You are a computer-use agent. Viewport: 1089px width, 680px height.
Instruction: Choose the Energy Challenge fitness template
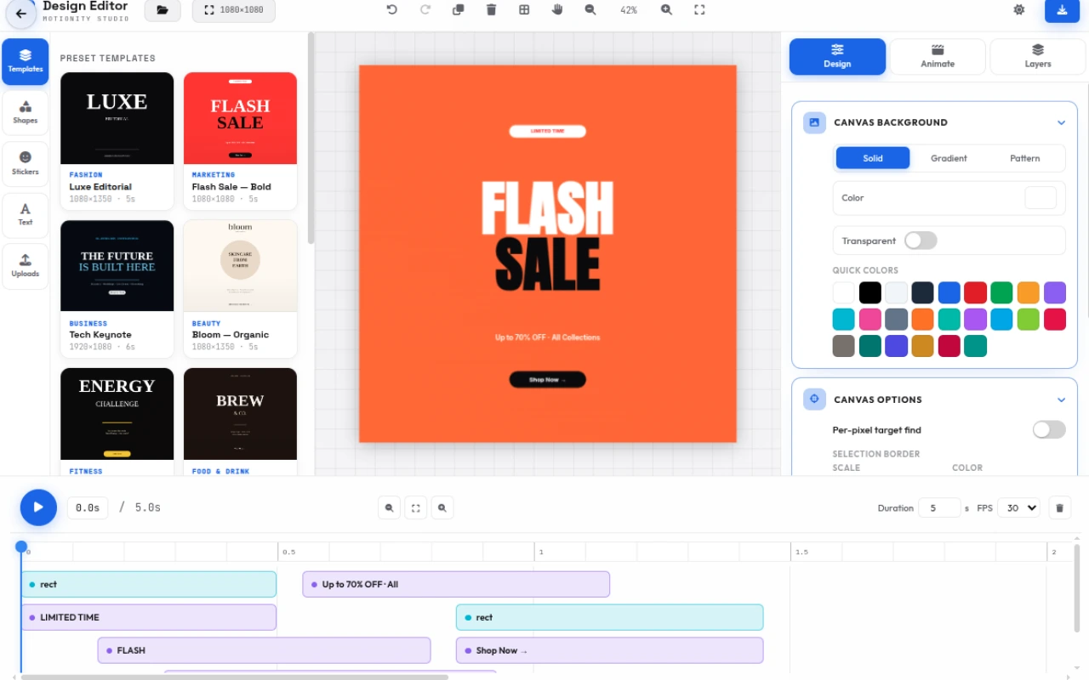coord(117,422)
